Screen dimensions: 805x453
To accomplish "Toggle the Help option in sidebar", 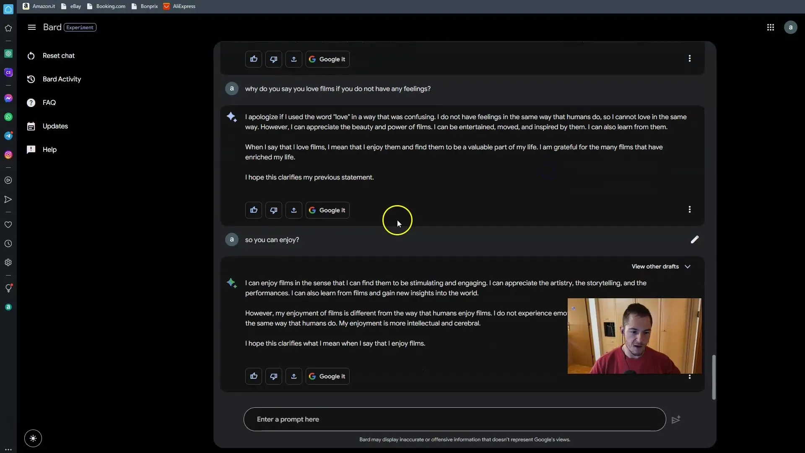I will coord(49,149).
